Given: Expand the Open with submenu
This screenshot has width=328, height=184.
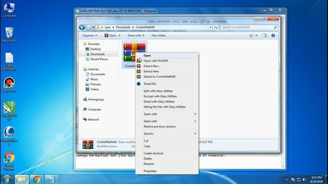Looking at the screenshot, I should [167, 114].
